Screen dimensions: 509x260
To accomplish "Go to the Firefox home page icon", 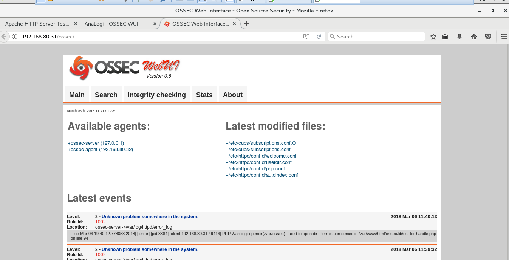I will [474, 37].
